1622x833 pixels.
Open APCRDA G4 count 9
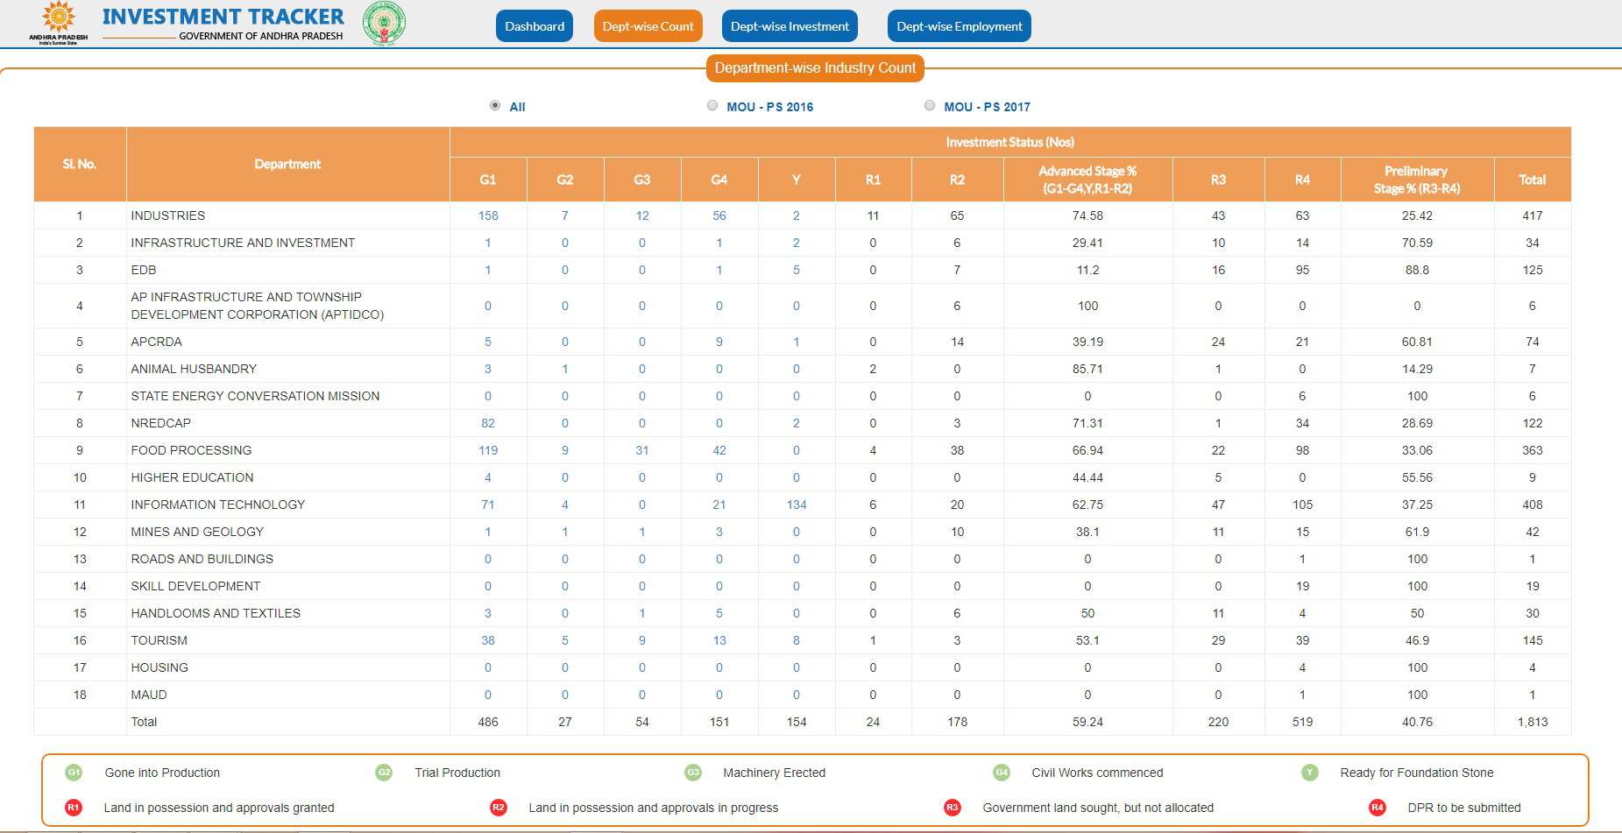719,342
